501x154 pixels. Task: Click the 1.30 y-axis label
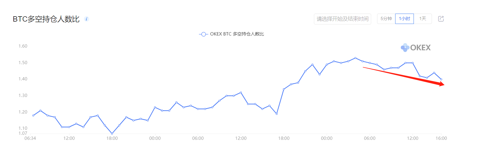pos(23,95)
